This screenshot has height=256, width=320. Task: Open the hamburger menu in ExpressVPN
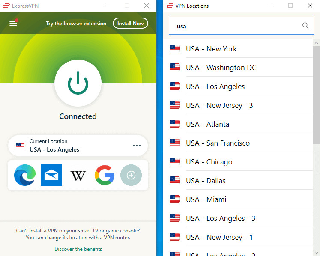13,24
